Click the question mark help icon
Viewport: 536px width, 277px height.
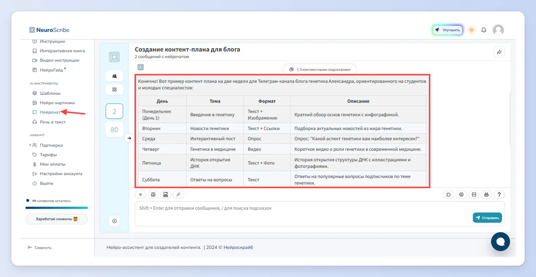pos(499,194)
